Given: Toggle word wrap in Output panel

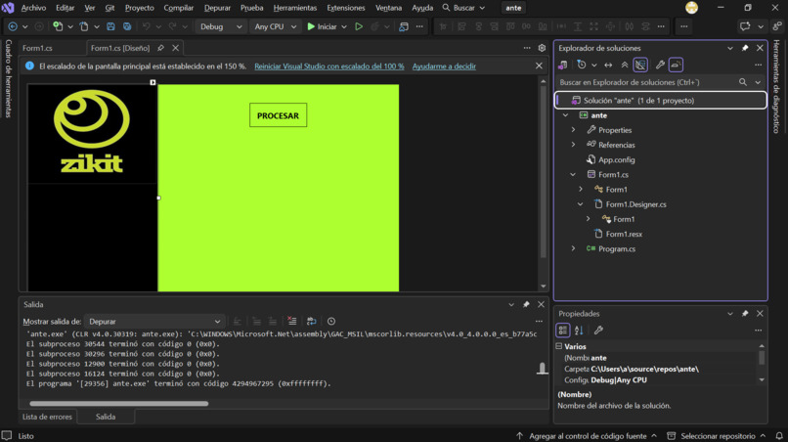Looking at the screenshot, I should point(312,322).
